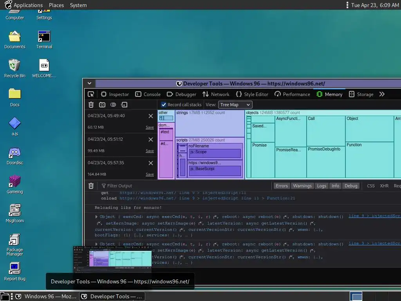Switch to the Inspector tab
The image size is (401, 301).
point(115,94)
